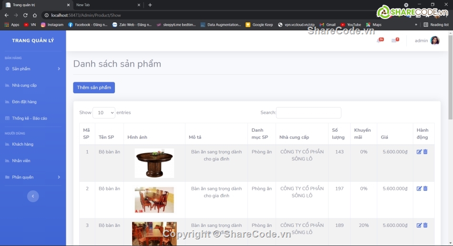Open admin avatar profile picture

pos(435,40)
